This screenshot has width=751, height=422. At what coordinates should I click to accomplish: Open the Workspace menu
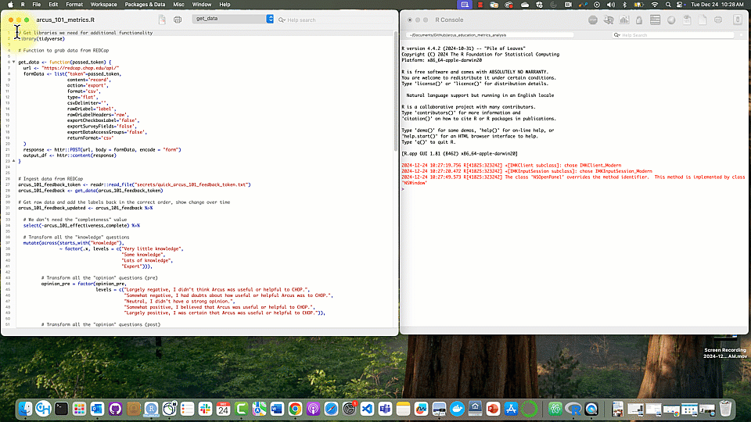coord(103,5)
